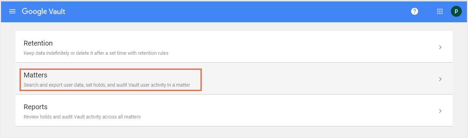This screenshot has width=468, height=138.
Task: Expand Reports using its right chevron
Action: pyautogui.click(x=440, y=111)
